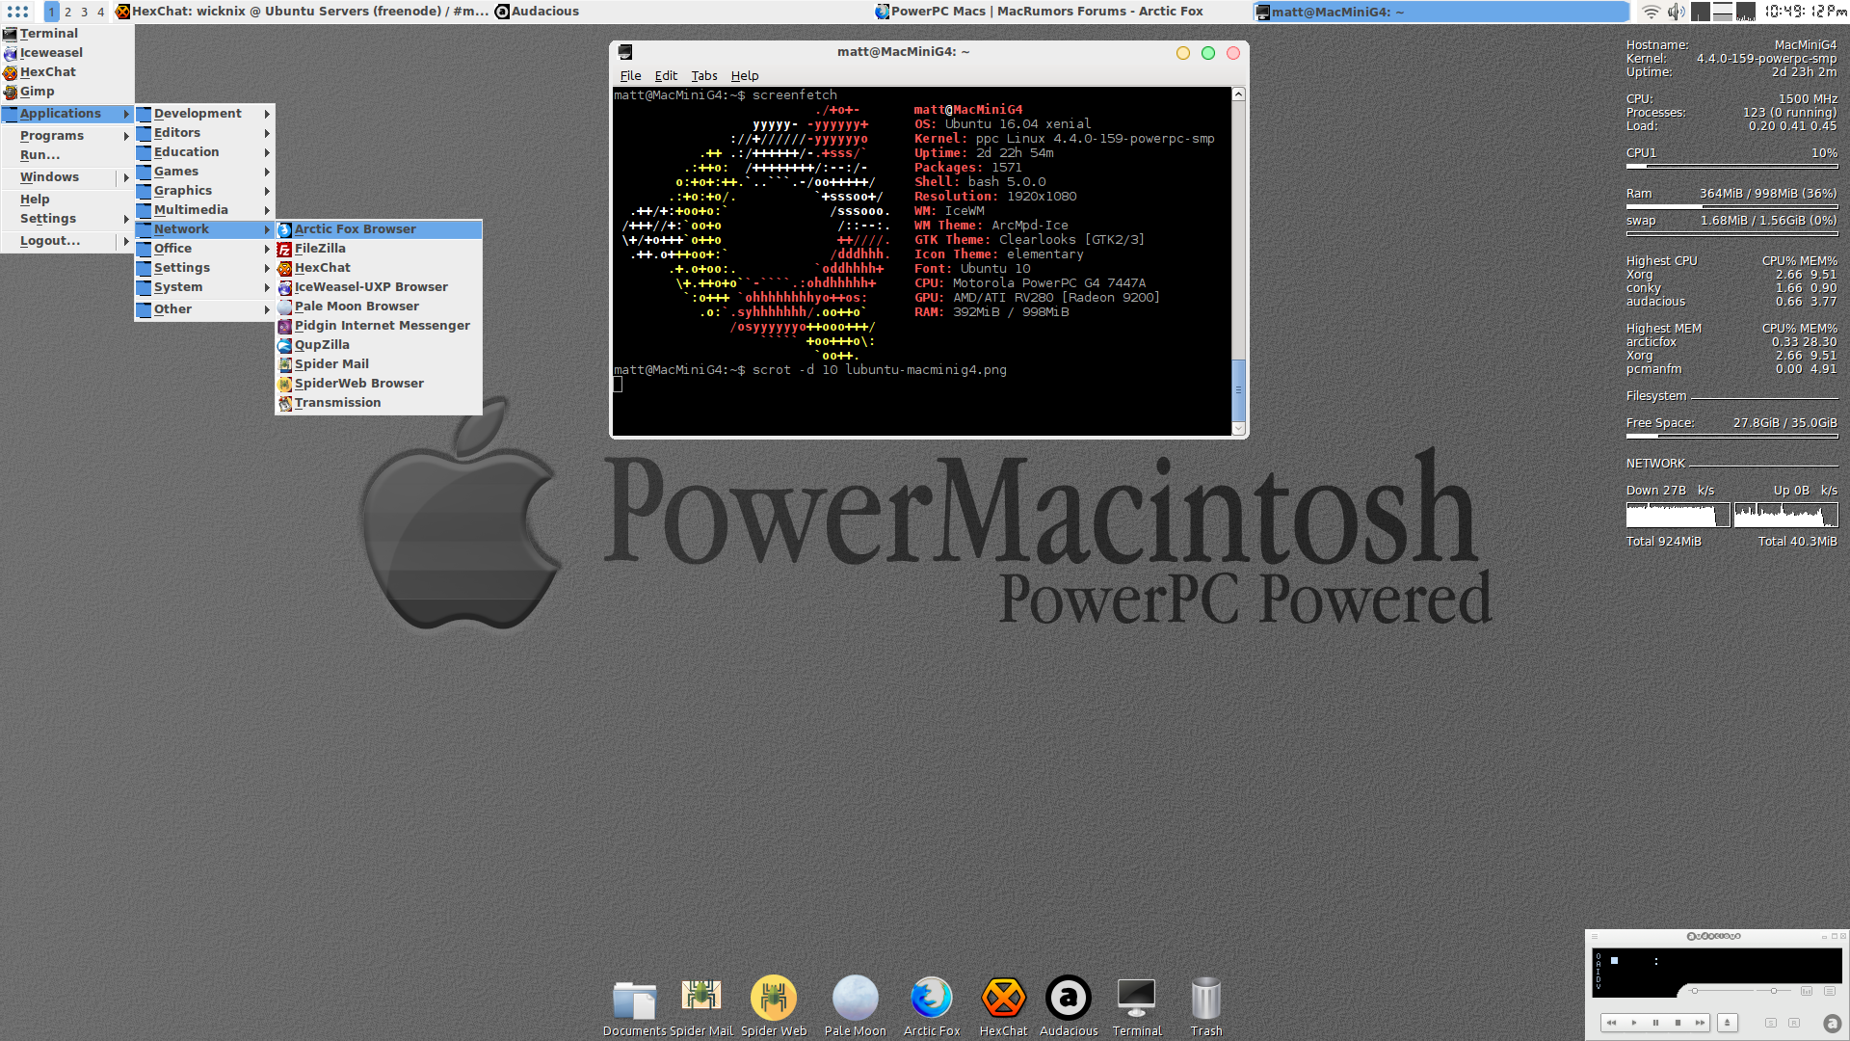Image resolution: width=1850 pixels, height=1041 pixels.
Task: Open HexChat from the dock
Action: [x=1003, y=1000]
